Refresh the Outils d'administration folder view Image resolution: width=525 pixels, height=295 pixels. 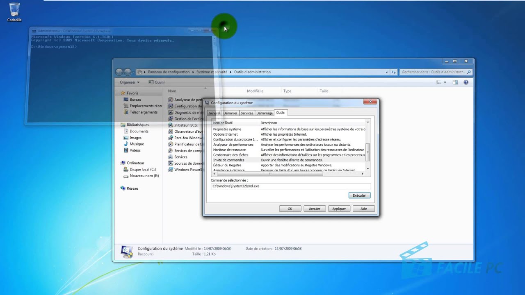(x=394, y=72)
